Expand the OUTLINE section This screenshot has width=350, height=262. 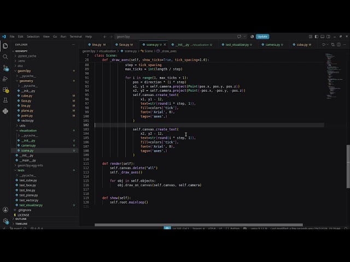[x=21, y=219]
